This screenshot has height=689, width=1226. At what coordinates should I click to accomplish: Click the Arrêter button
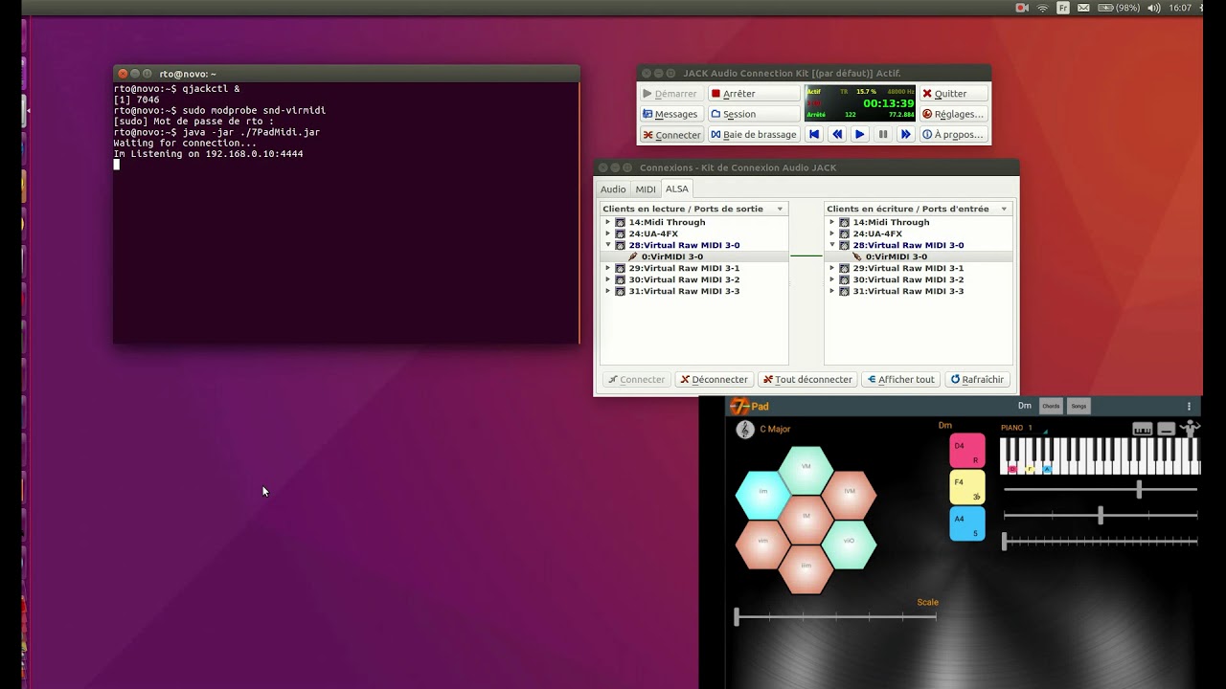point(754,94)
